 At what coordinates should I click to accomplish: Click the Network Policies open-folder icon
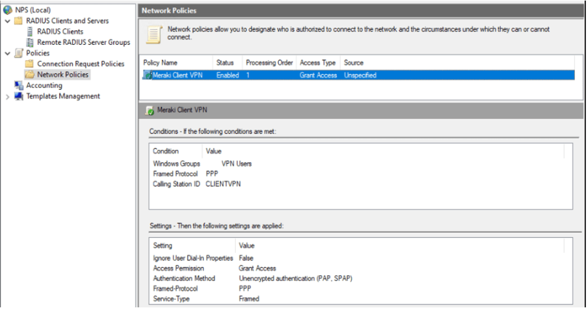coord(29,75)
